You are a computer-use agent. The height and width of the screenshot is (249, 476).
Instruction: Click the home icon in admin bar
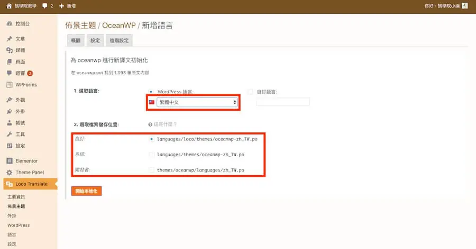point(9,6)
